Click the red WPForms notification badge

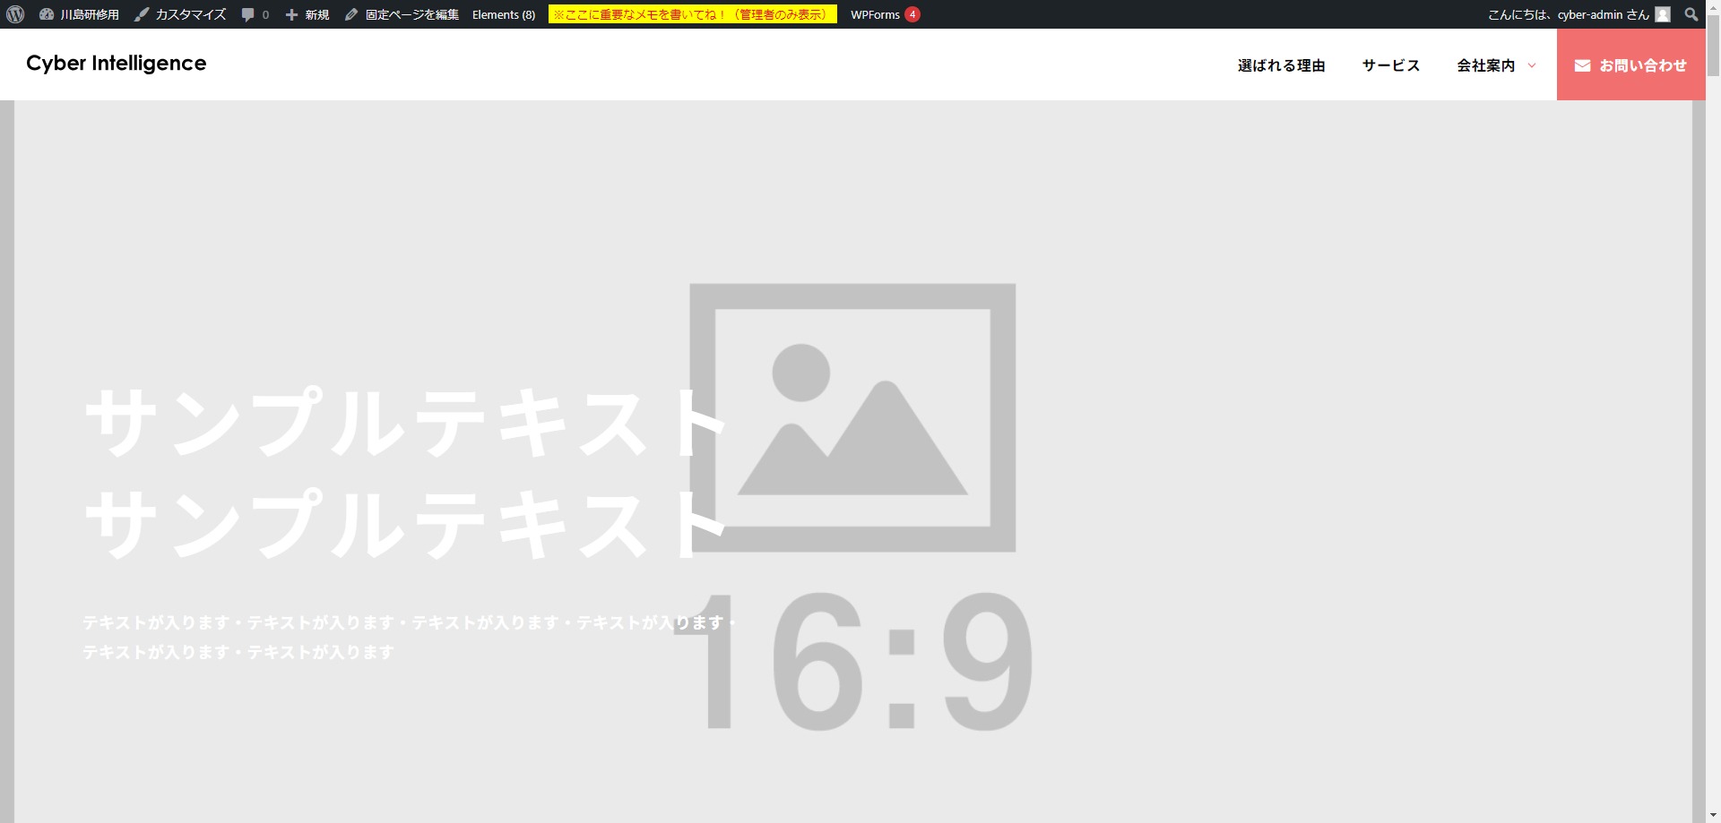tap(912, 14)
